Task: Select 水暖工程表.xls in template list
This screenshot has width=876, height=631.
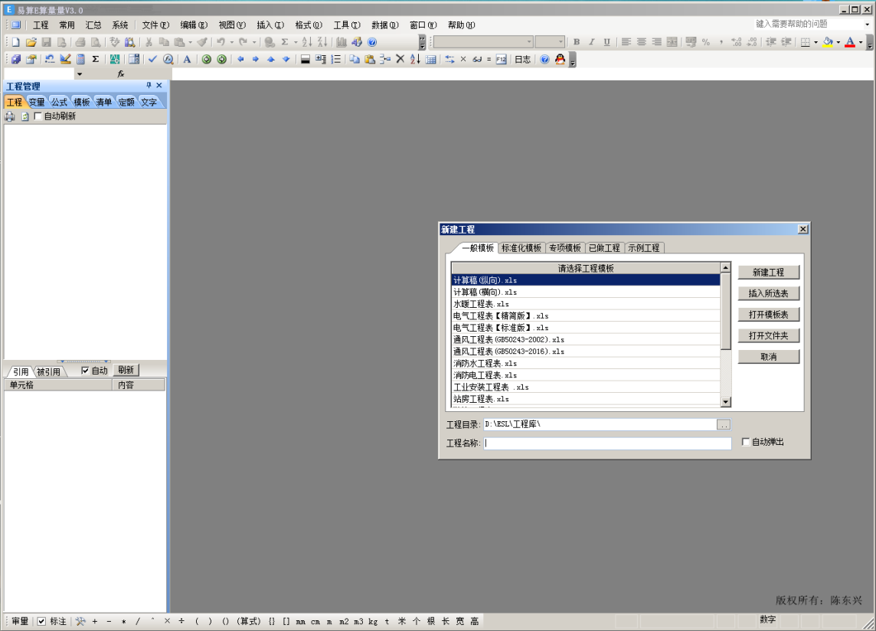Action: (586, 304)
